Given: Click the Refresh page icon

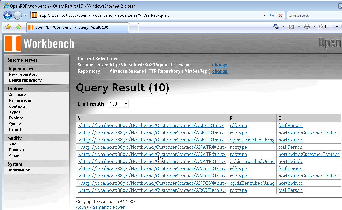Looking at the screenshot, I should point(272,15).
